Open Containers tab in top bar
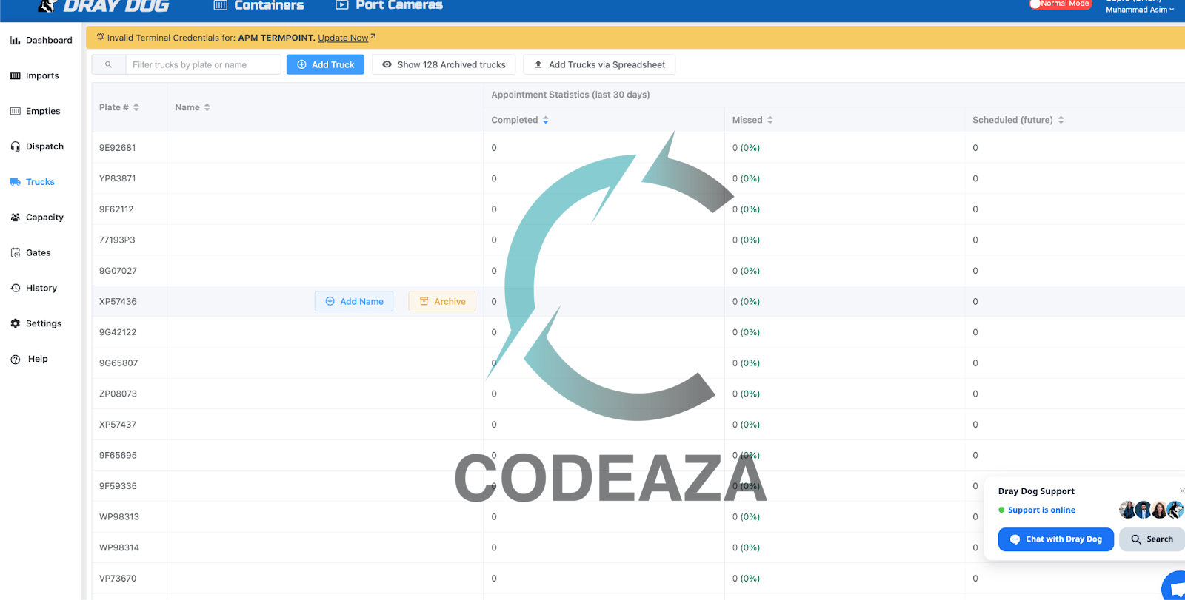 pyautogui.click(x=258, y=5)
